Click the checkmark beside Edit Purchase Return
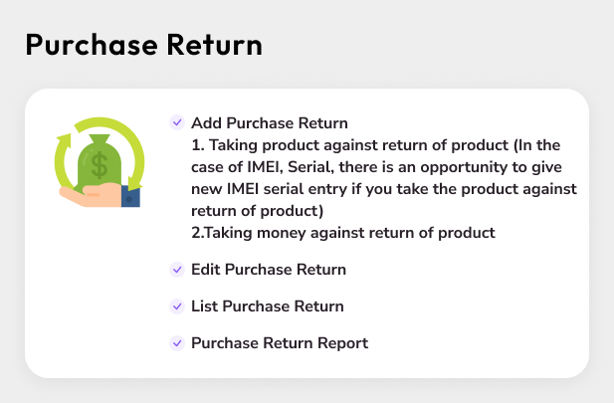 [x=177, y=269]
